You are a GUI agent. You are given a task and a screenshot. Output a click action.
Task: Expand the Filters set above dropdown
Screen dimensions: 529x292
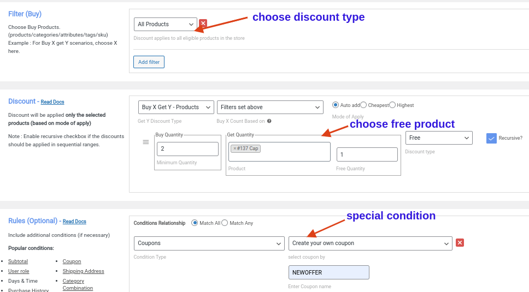270,108
